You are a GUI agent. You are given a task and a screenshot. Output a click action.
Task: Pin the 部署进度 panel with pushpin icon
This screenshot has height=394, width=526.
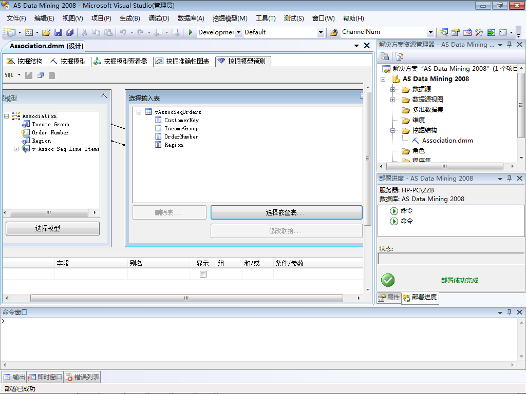pos(509,178)
